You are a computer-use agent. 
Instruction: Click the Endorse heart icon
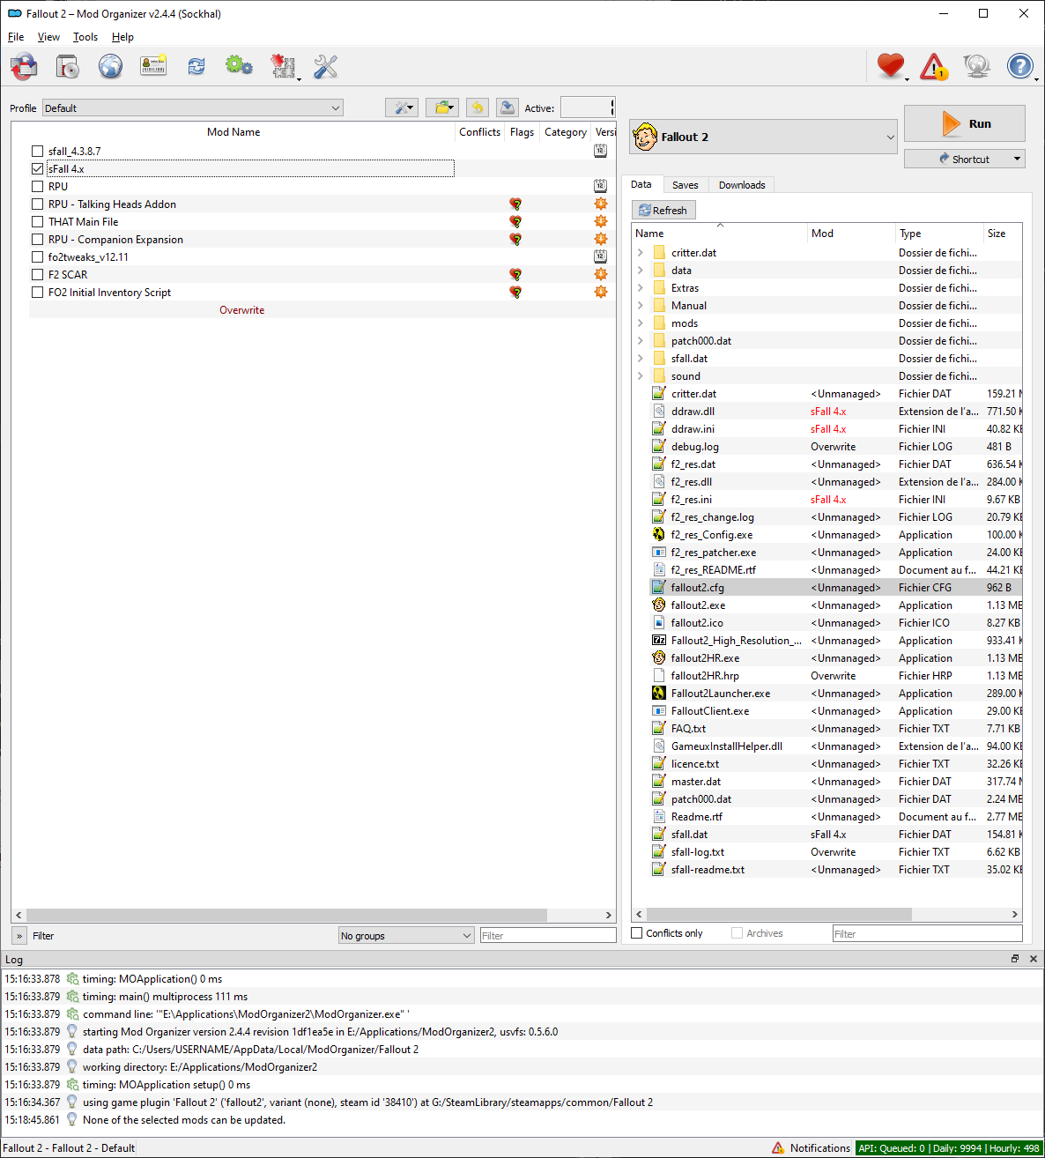[891, 66]
